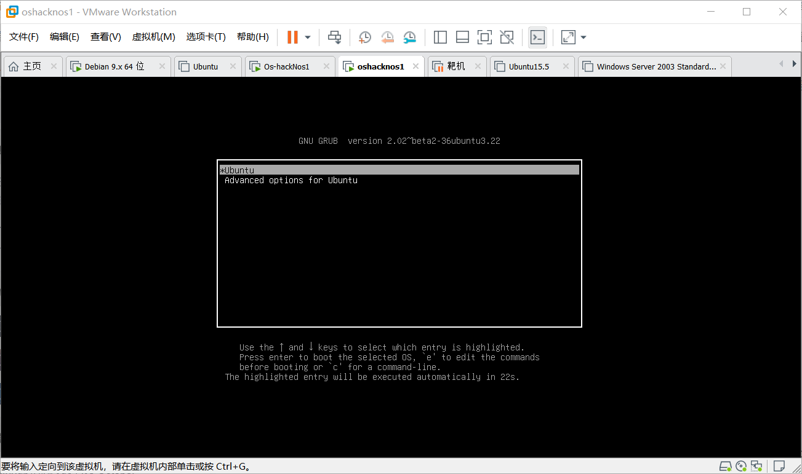
Task: Click the stretch guest display icon
Action: 568,38
